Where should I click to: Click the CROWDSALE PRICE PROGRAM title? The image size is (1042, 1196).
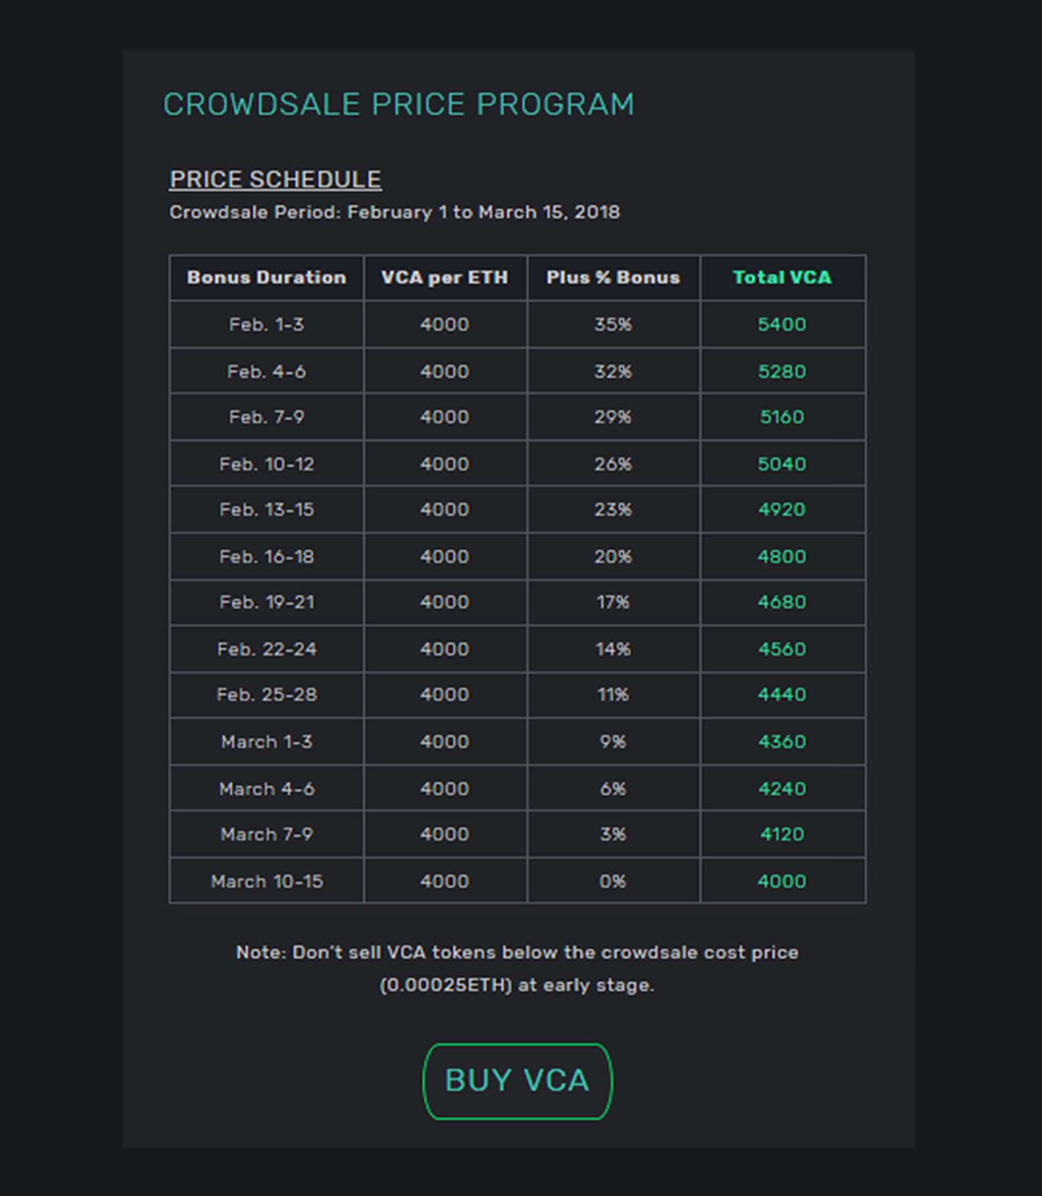pos(399,105)
